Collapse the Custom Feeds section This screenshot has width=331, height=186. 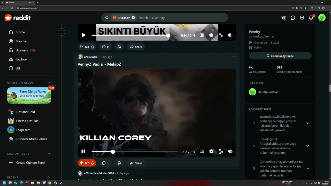[x=49, y=153]
